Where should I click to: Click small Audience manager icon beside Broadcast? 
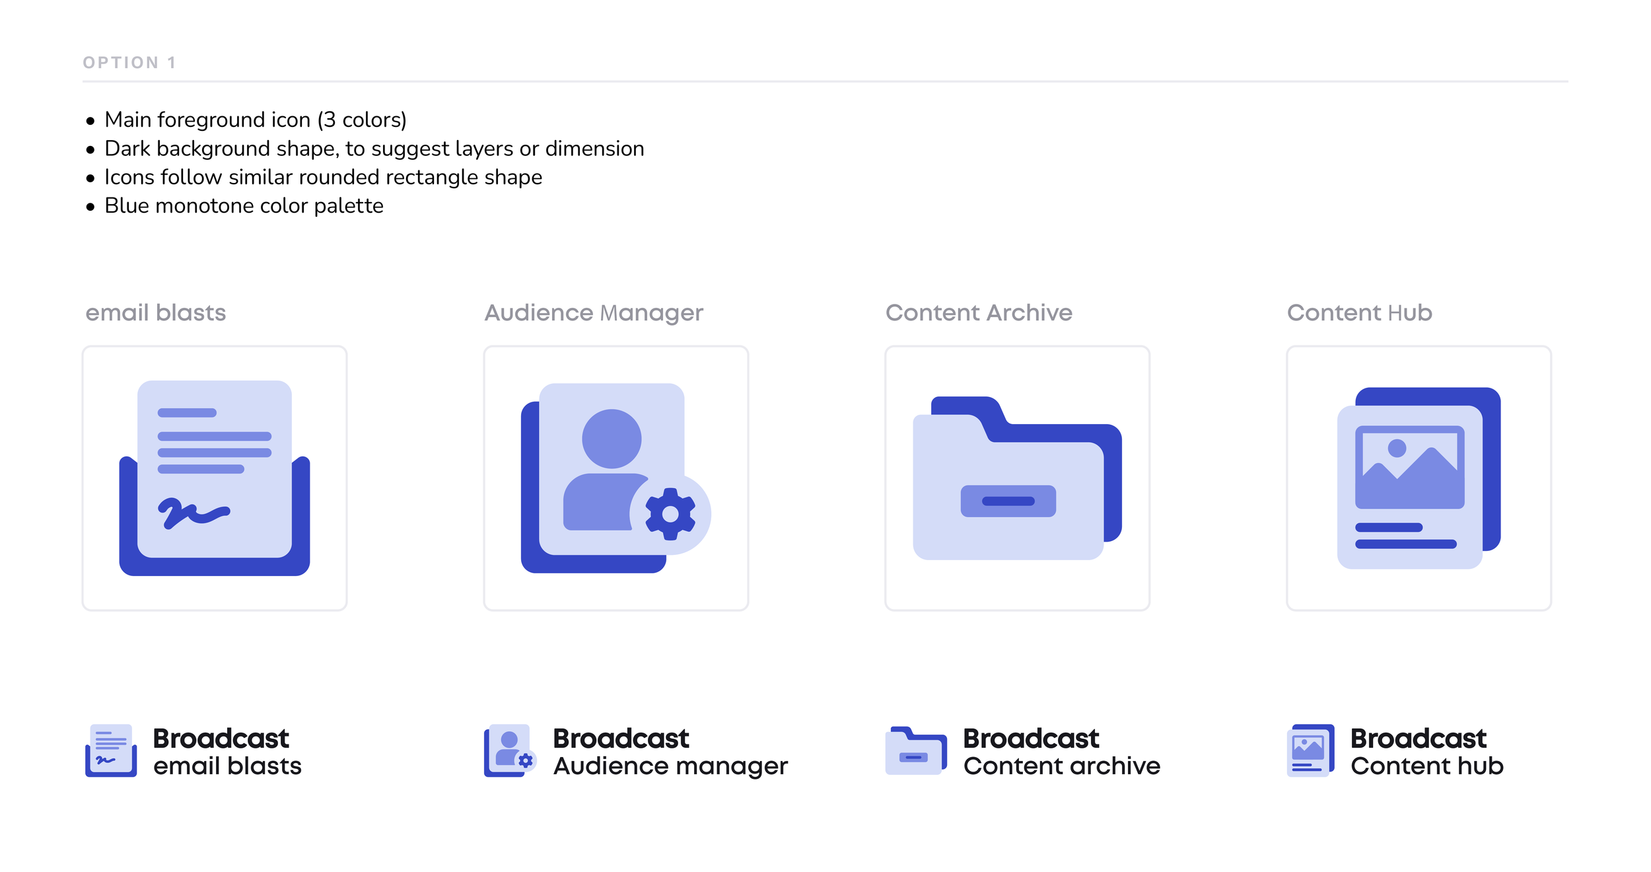pos(508,750)
